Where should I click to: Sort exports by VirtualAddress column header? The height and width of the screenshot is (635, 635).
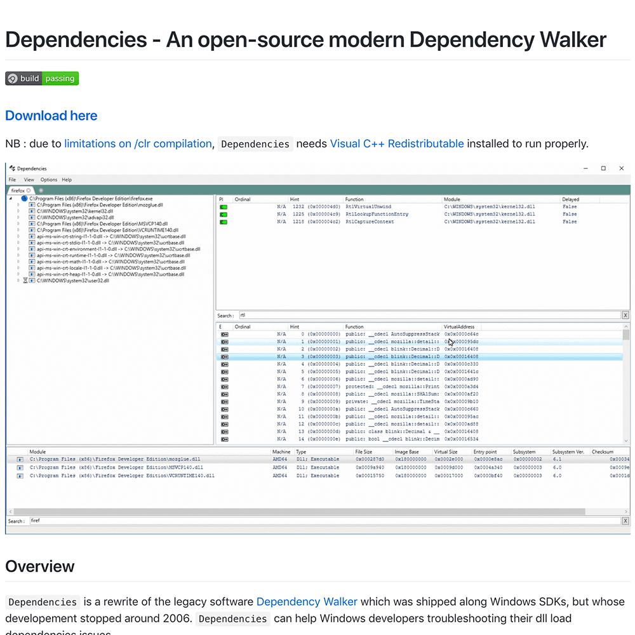[459, 327]
